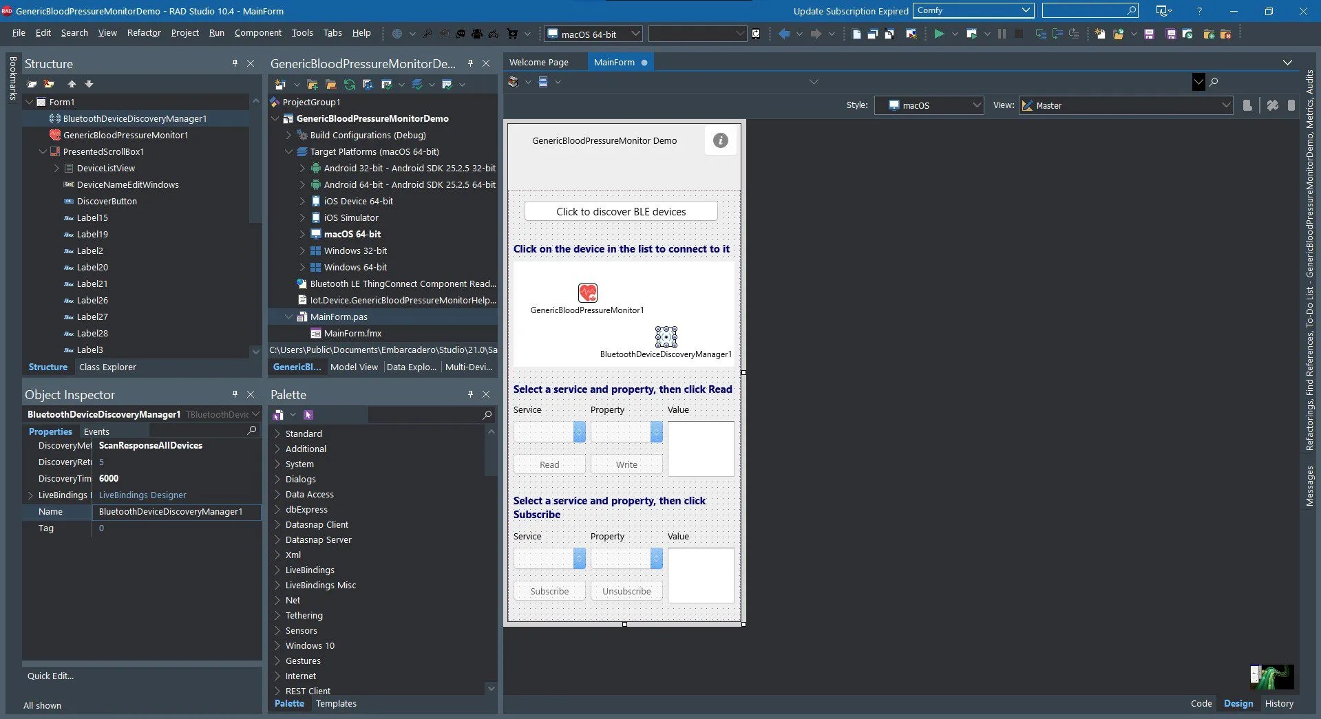Switch to the Welcome Page tab
The height and width of the screenshot is (719, 1321).
(x=538, y=62)
